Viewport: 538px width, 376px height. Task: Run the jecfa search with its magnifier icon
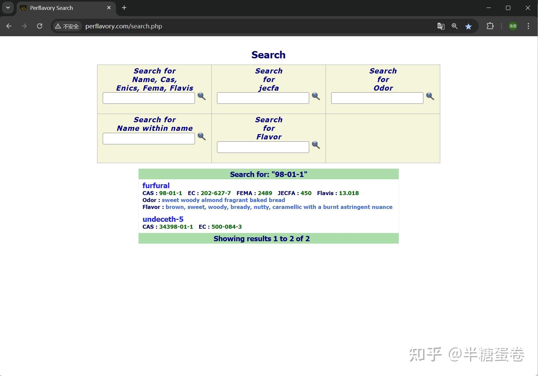click(x=316, y=96)
